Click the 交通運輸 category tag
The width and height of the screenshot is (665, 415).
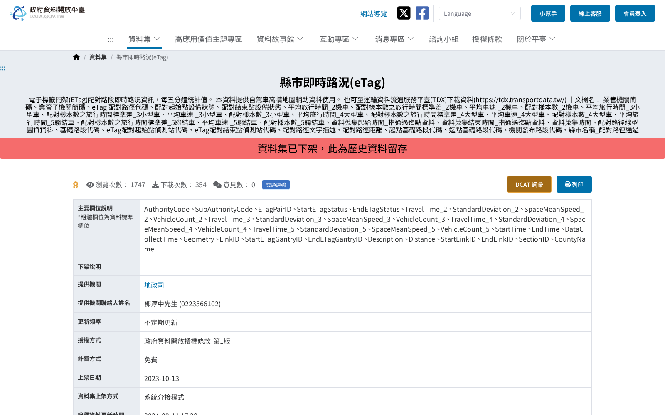276,185
